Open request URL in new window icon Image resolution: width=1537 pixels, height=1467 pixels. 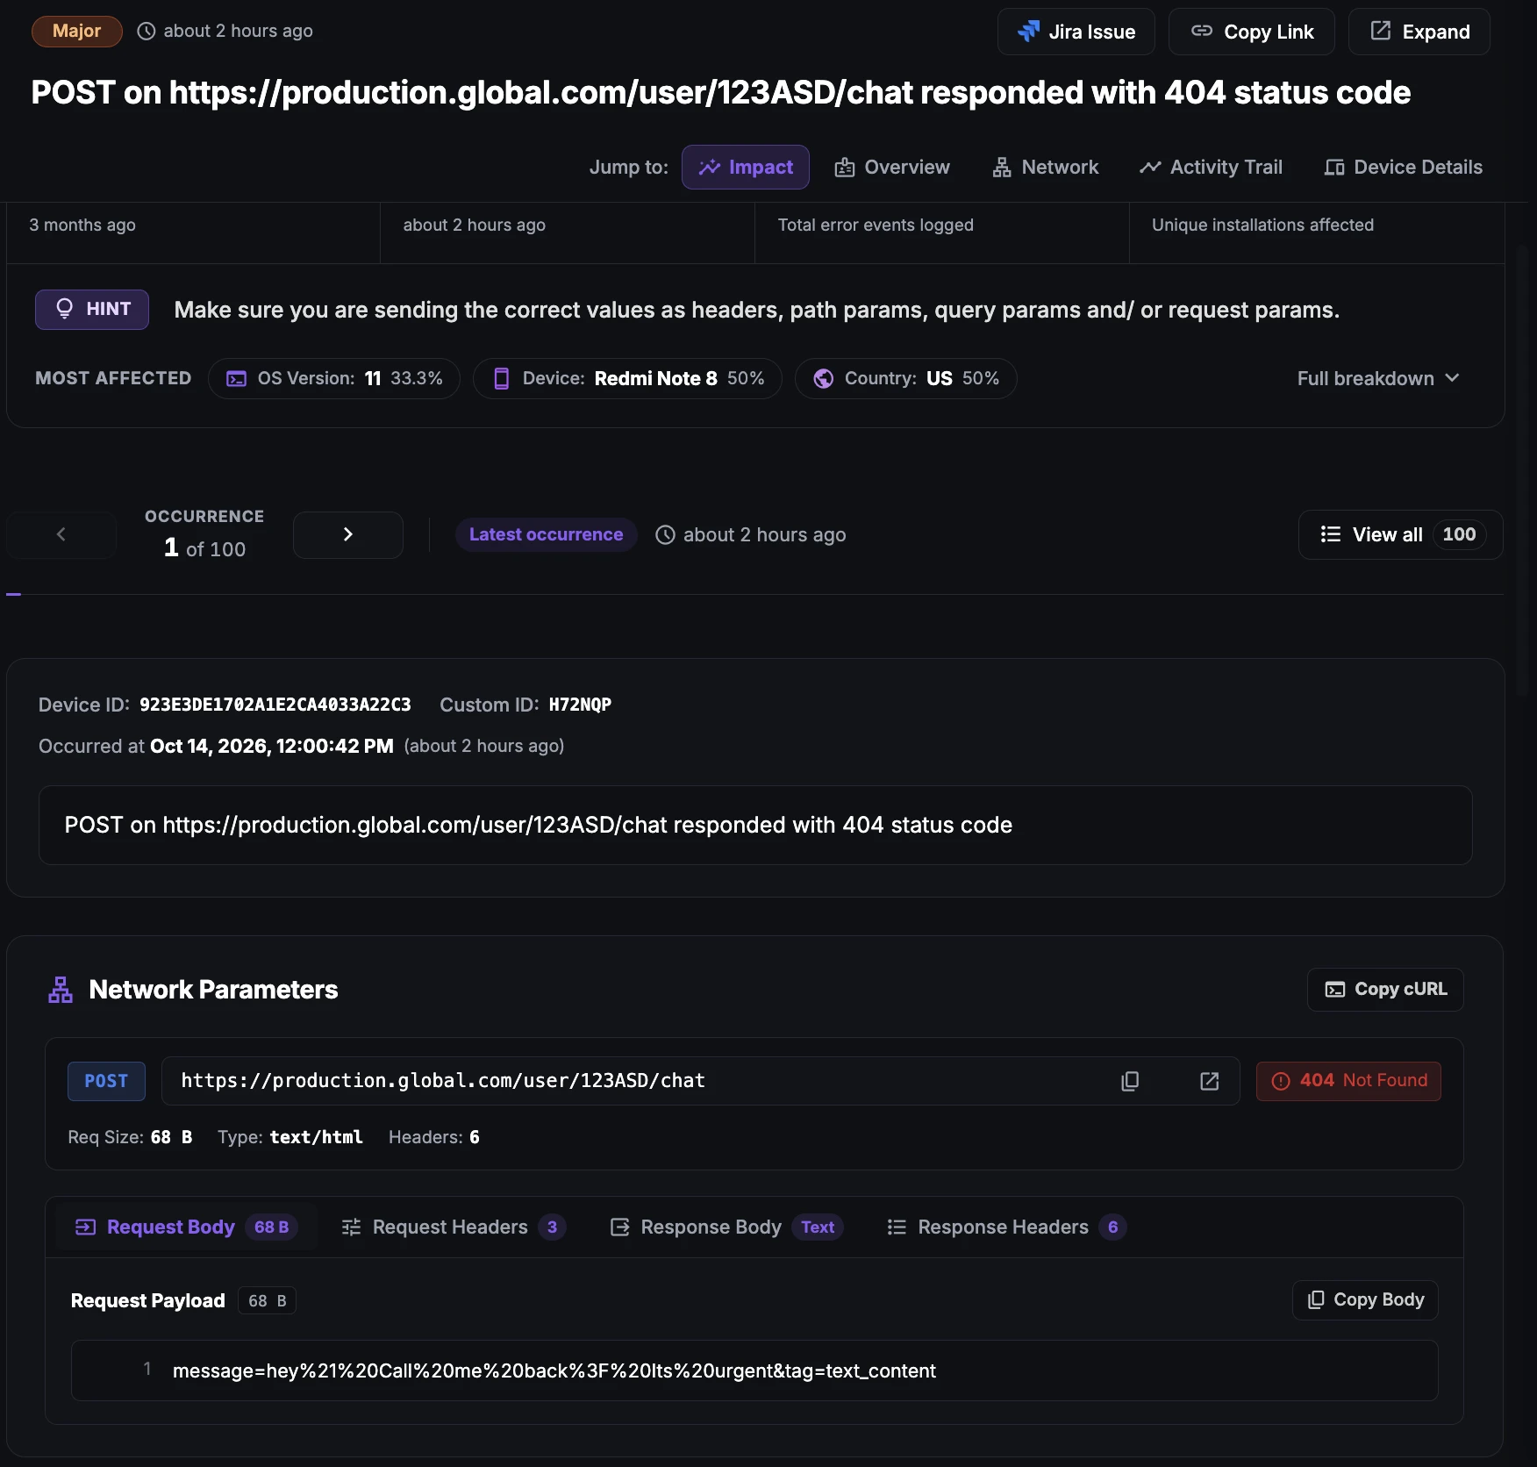click(1210, 1081)
